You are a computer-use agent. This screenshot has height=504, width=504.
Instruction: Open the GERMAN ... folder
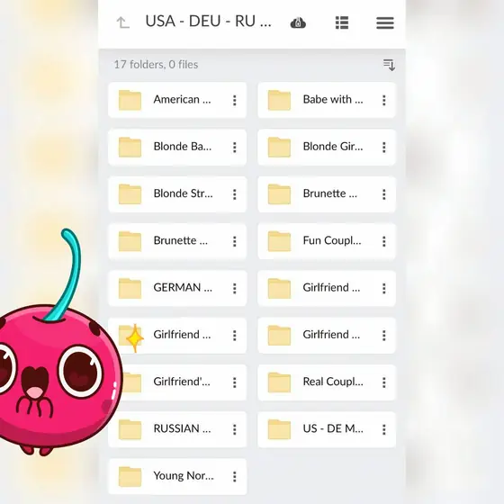177,288
